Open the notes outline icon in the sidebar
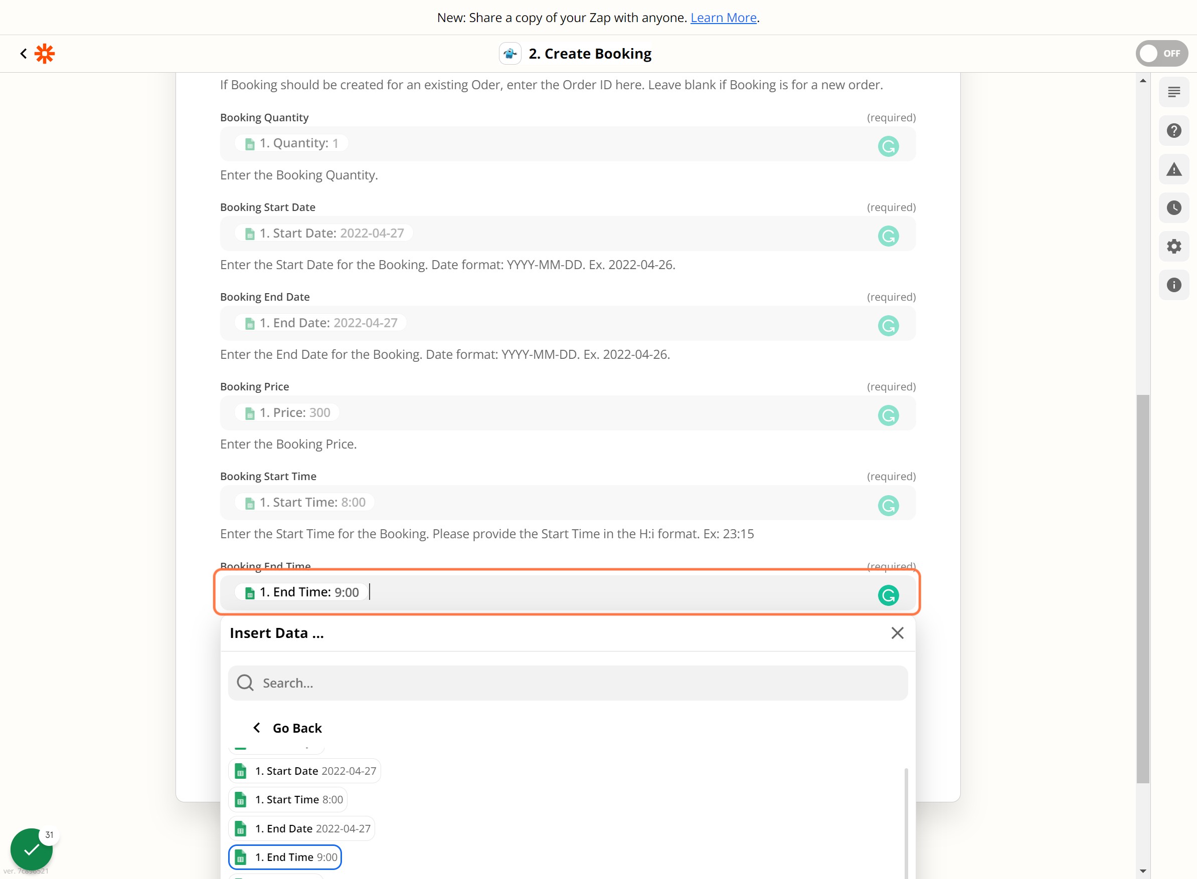Viewport: 1197px width, 879px height. (1173, 92)
